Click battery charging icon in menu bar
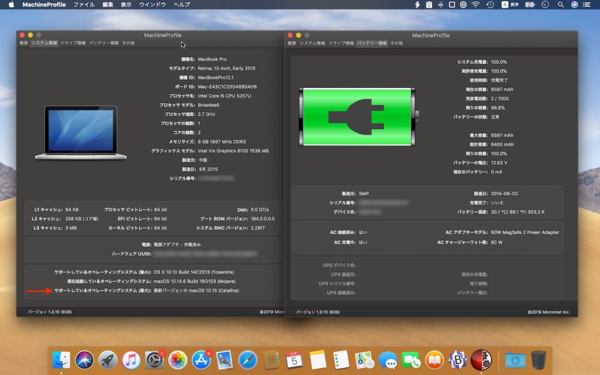600x375 pixels. pyautogui.click(x=530, y=5)
